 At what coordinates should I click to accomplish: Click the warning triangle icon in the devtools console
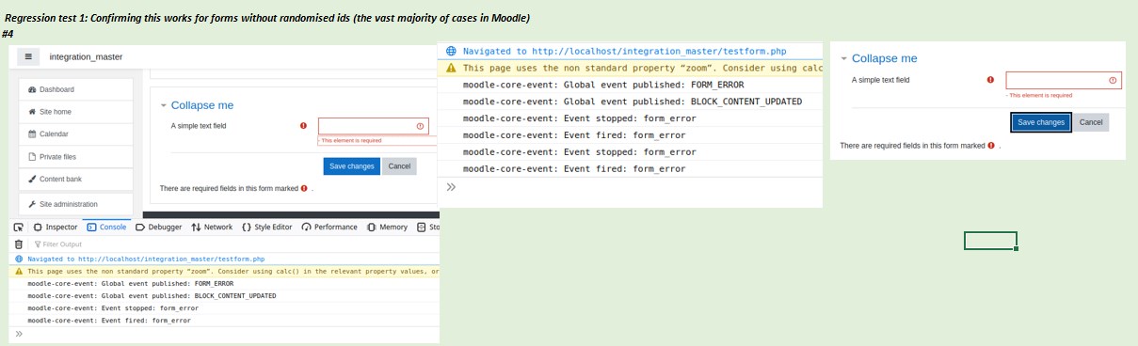pos(19,271)
